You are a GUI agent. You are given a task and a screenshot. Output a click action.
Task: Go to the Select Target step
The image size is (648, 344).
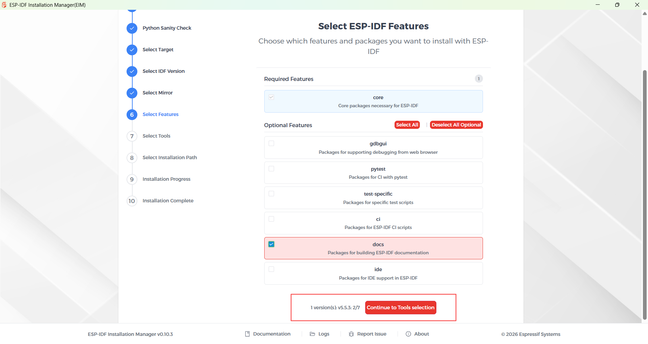pos(158,50)
